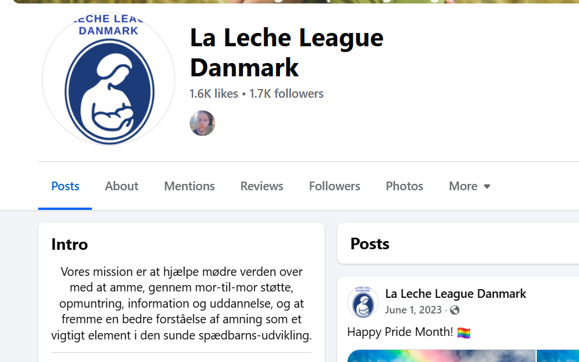Show the Followers tab

tap(334, 186)
